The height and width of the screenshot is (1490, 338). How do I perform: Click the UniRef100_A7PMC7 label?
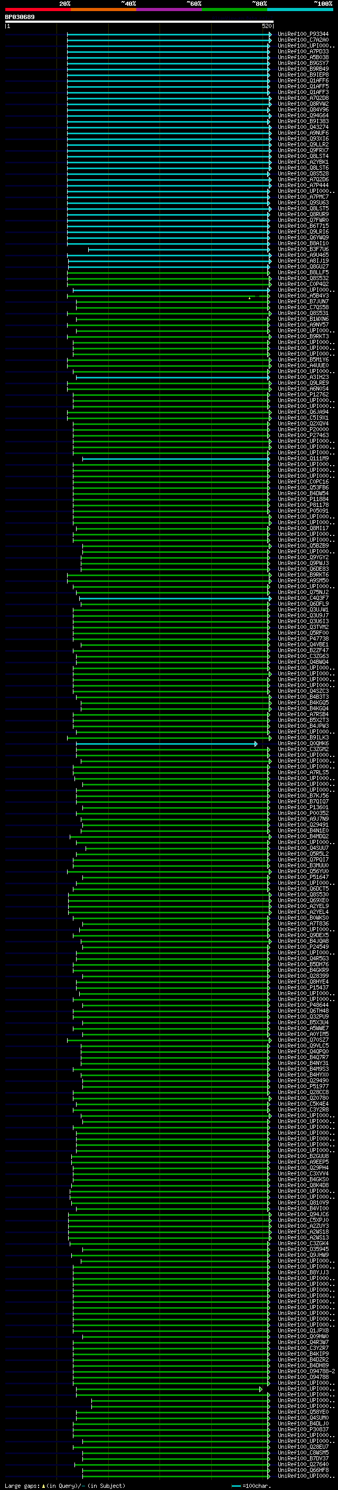(303, 197)
